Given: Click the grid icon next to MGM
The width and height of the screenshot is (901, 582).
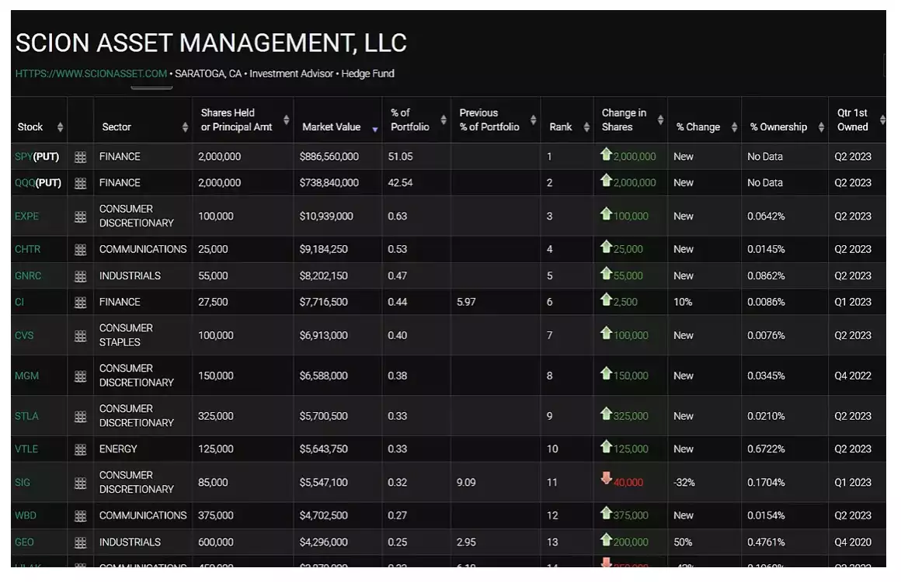Looking at the screenshot, I should click(x=80, y=376).
